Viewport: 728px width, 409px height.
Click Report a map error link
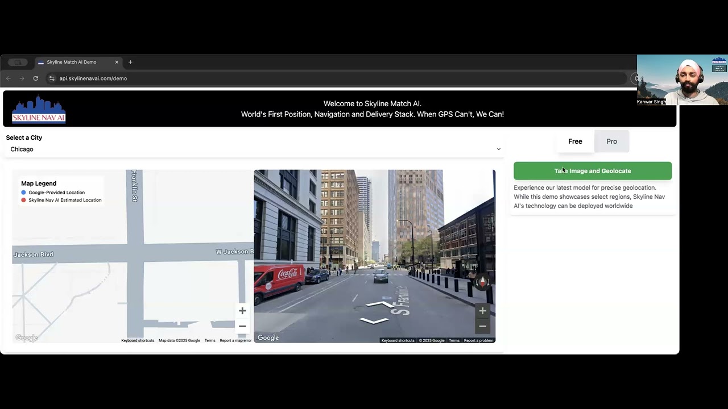235,340
